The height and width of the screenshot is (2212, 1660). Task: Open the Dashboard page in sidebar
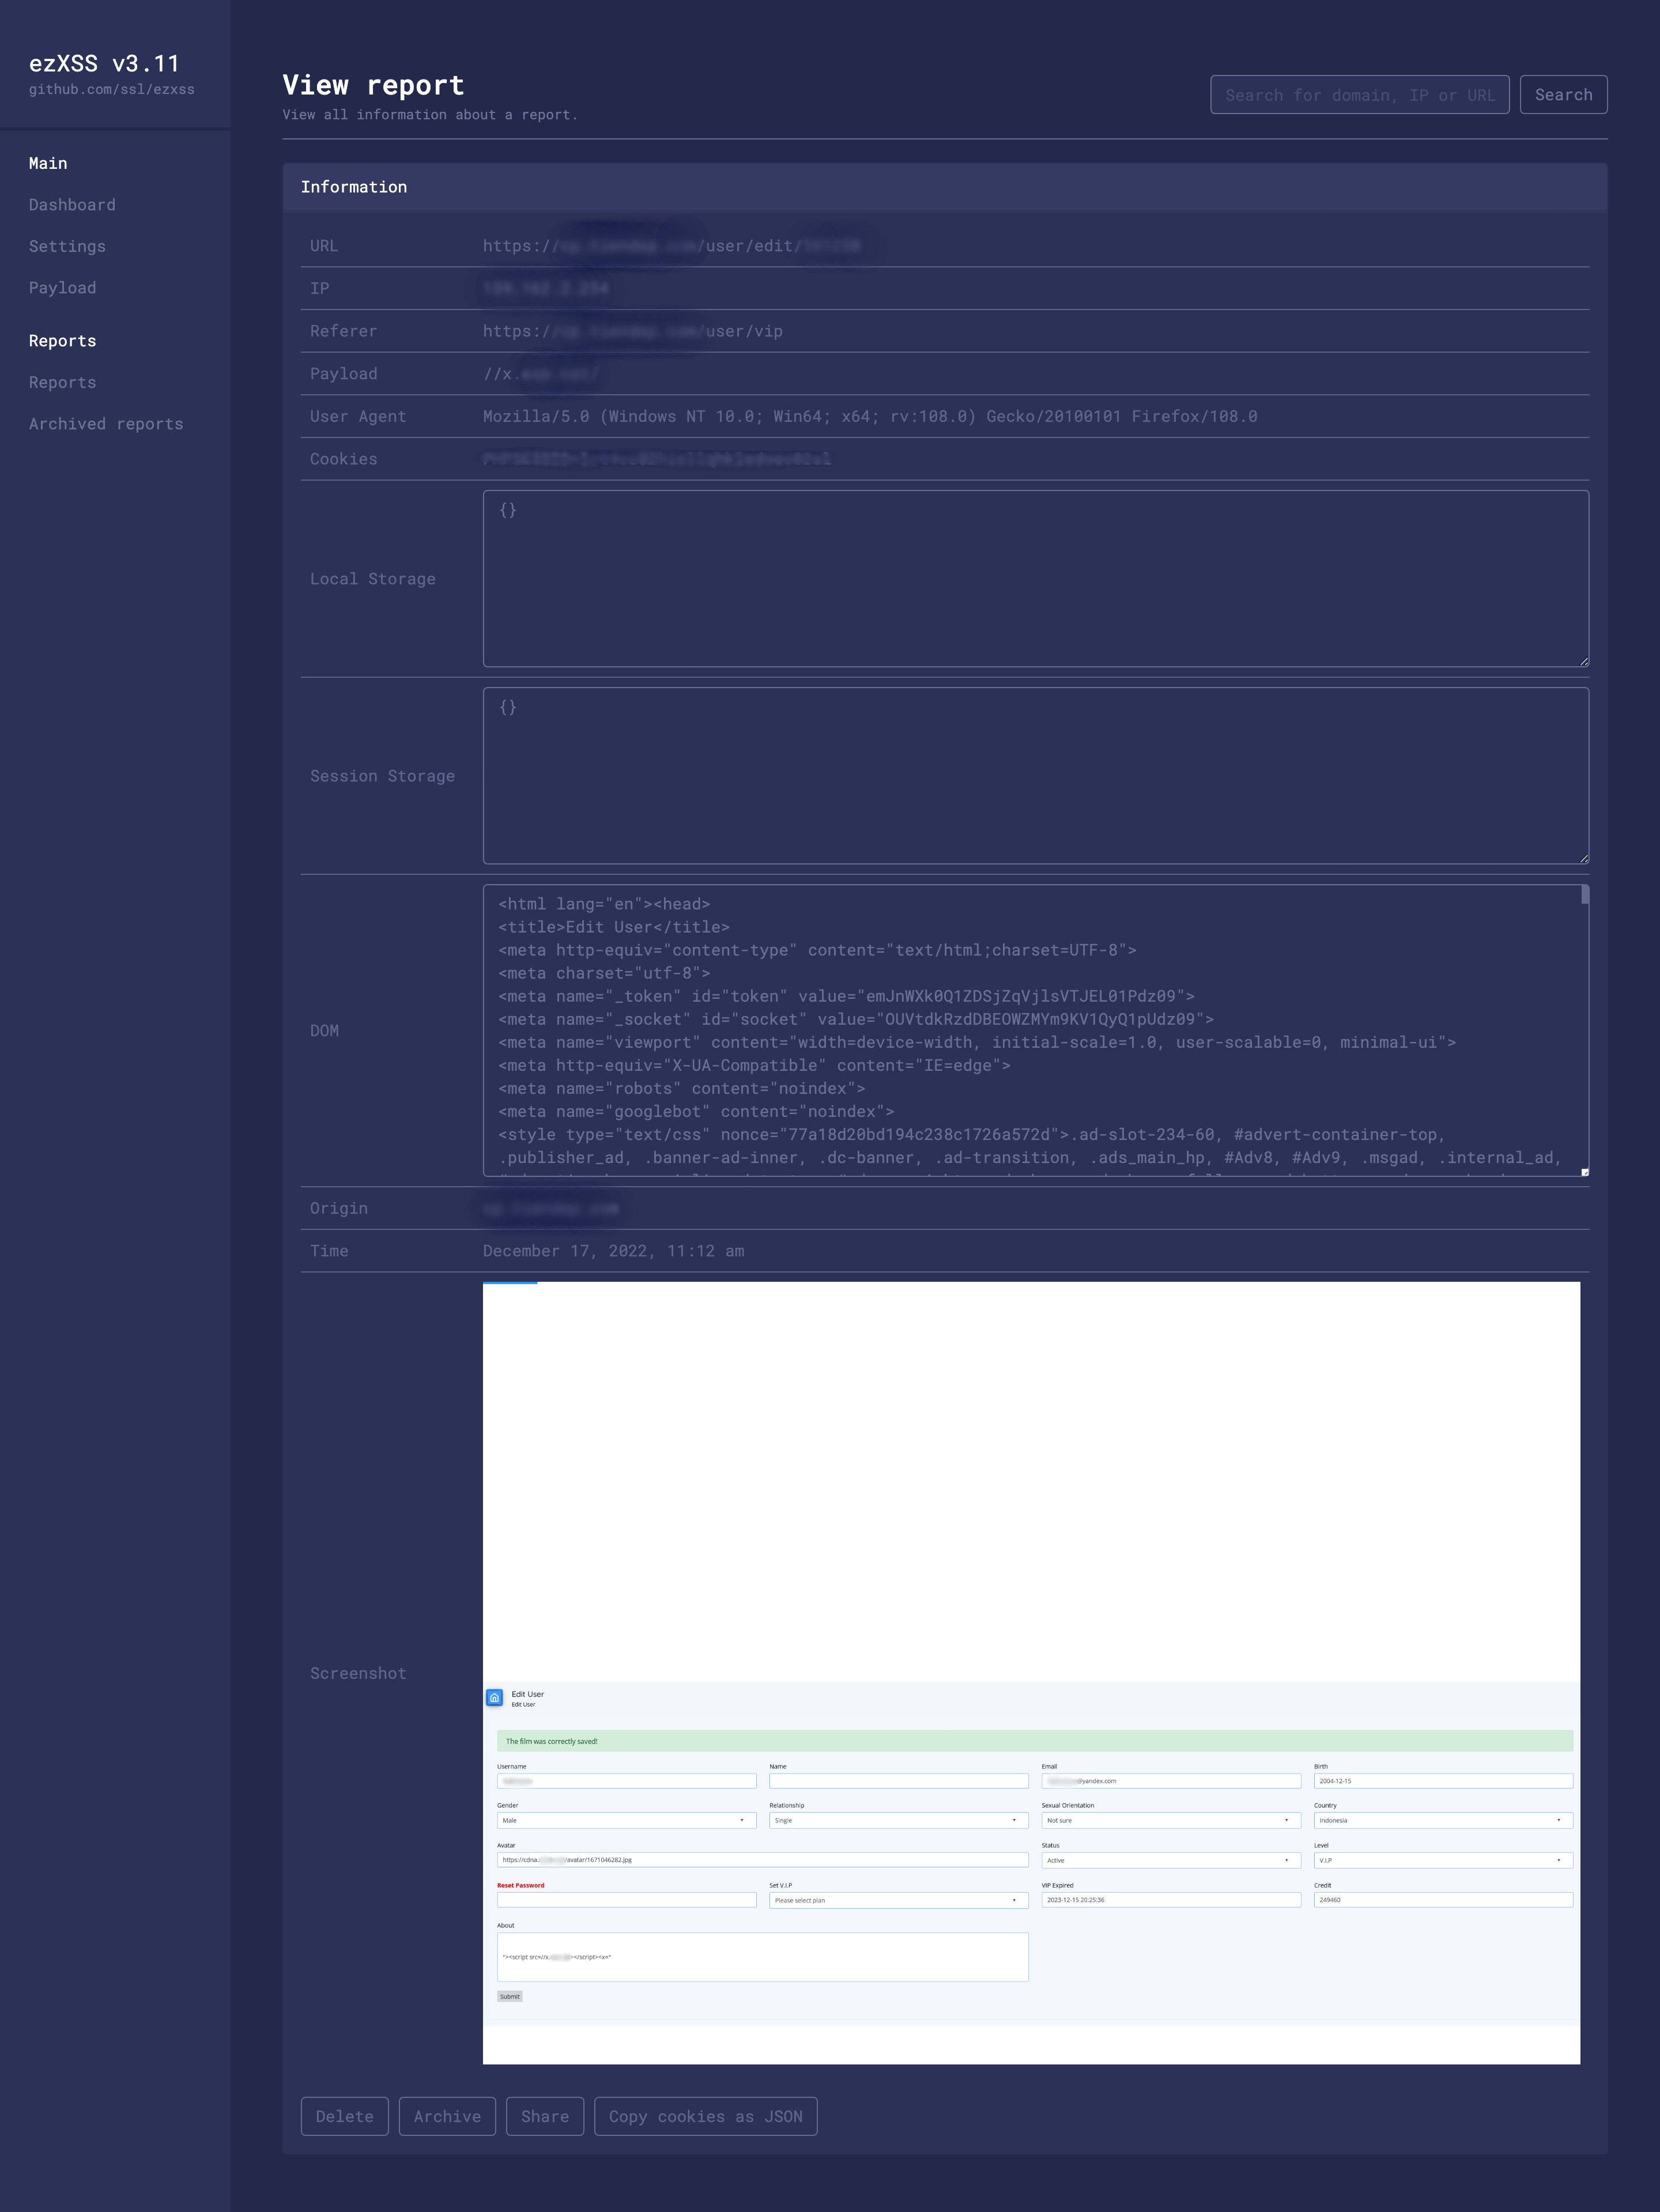point(72,205)
